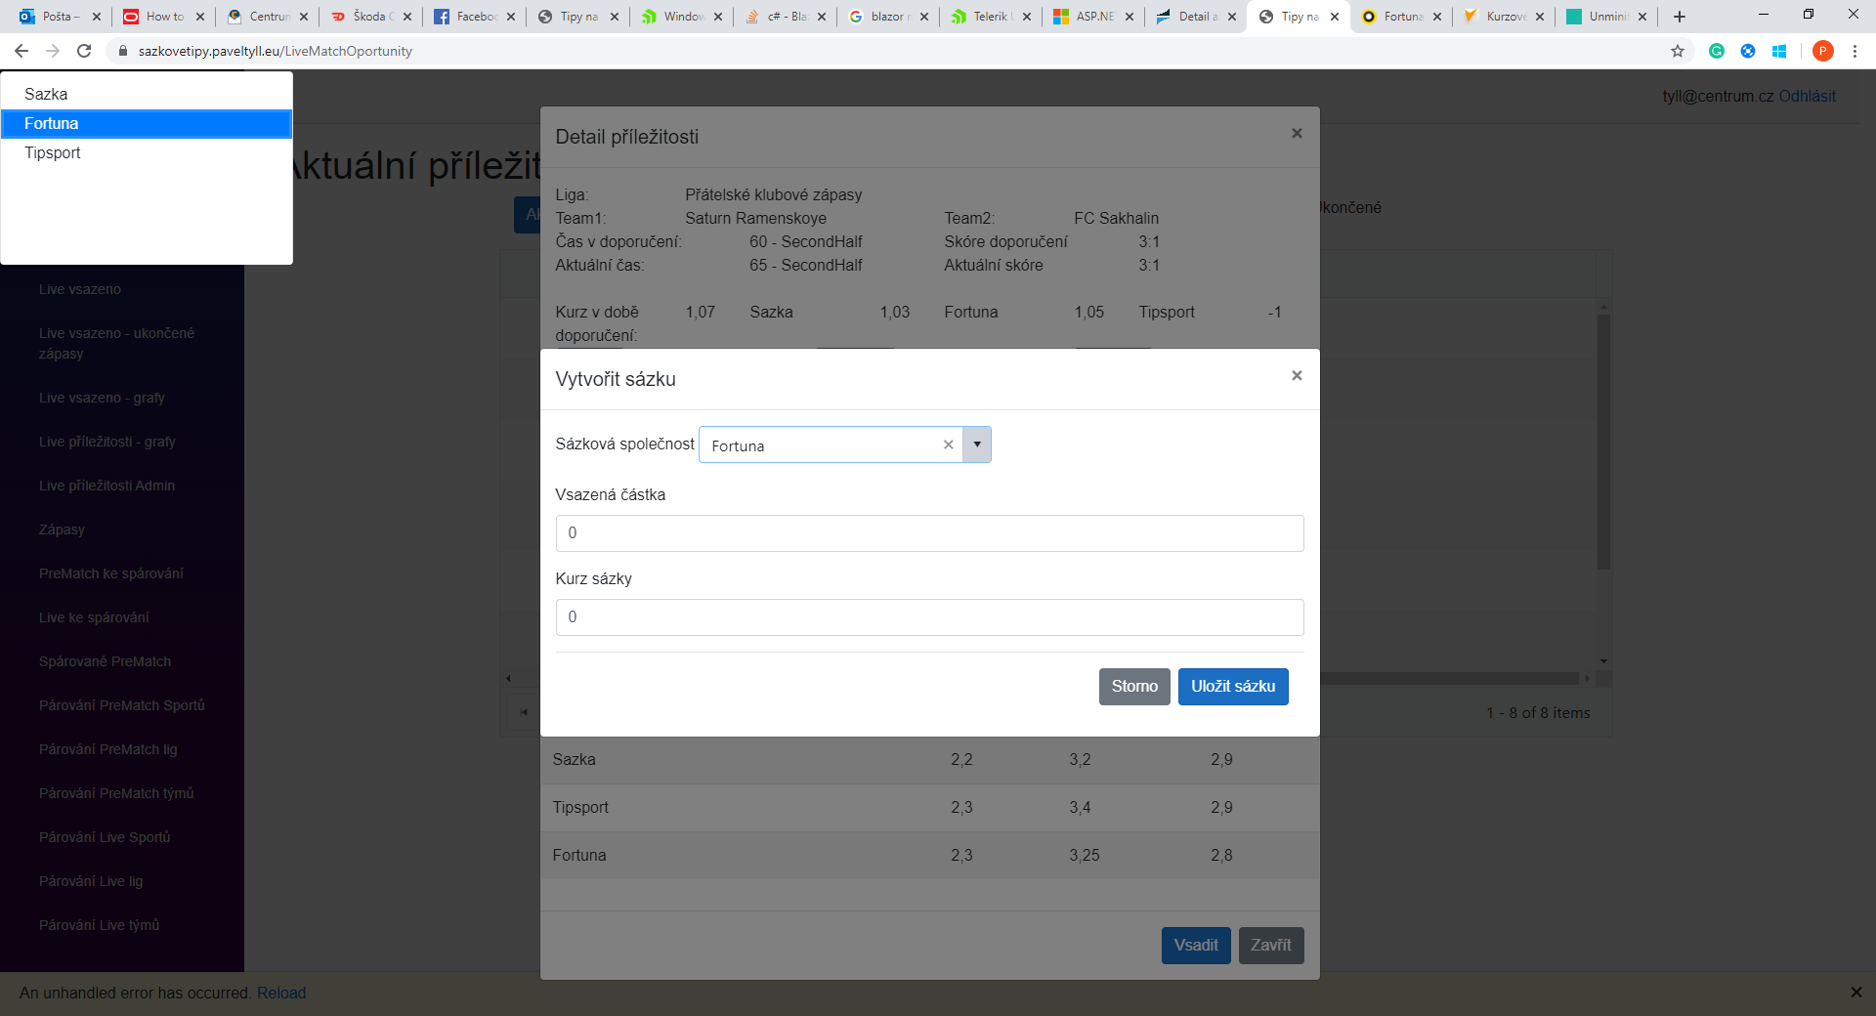Open Spárované PreMatch page

click(x=105, y=661)
